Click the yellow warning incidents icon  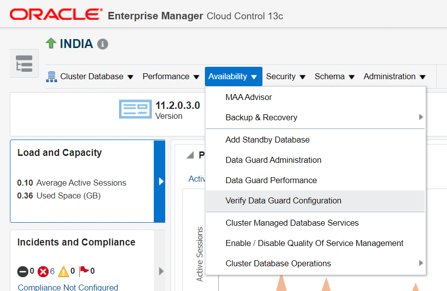coord(64,271)
